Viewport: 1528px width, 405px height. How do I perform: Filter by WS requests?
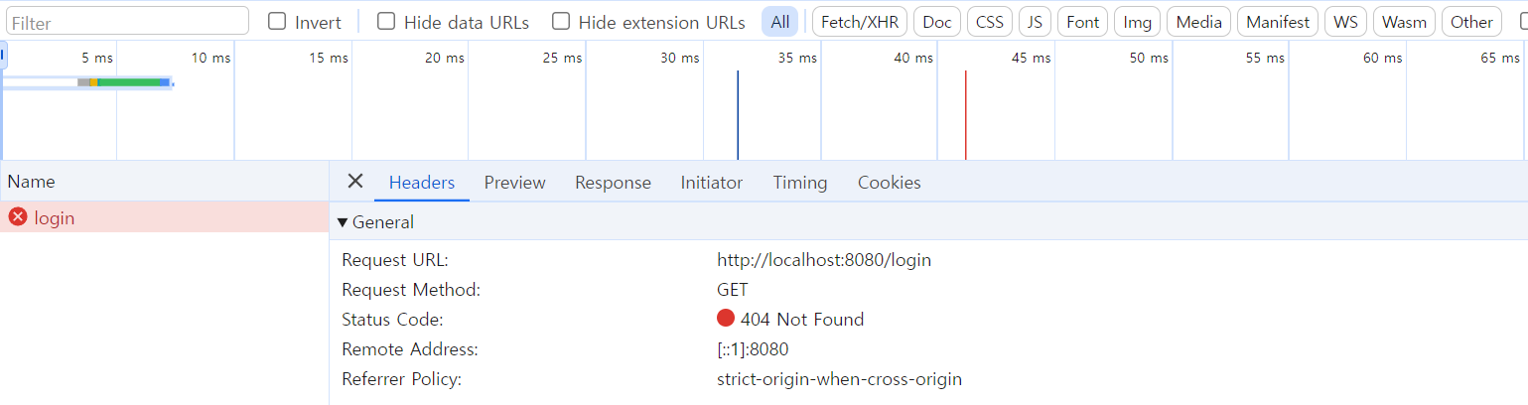coord(1345,22)
